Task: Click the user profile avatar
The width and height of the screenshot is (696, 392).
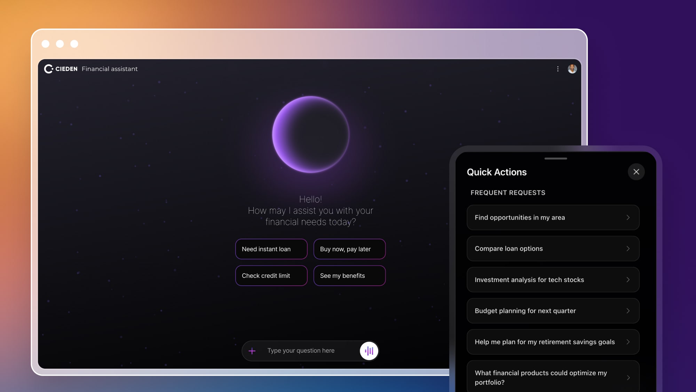Action: [572, 69]
